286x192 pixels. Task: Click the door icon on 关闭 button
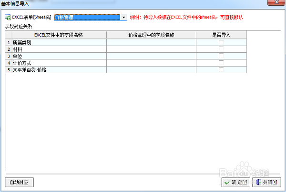click(x=258, y=182)
